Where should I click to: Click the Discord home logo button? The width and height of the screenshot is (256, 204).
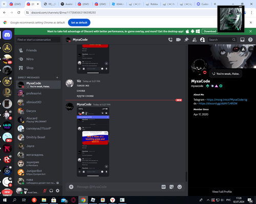point(7,35)
